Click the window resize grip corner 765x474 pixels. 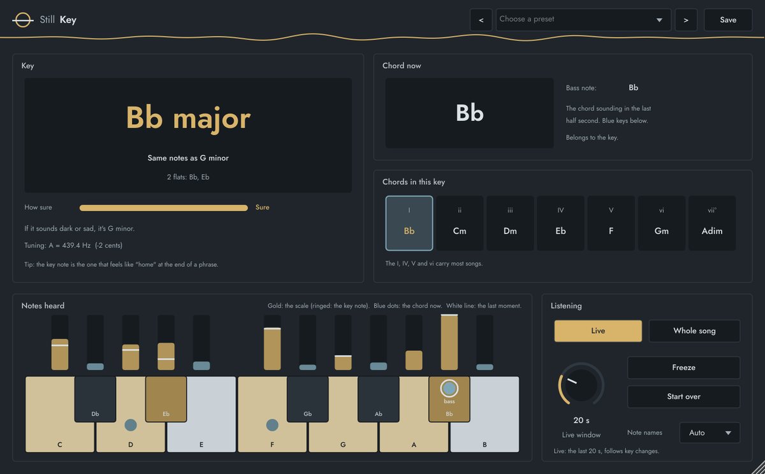(758, 468)
